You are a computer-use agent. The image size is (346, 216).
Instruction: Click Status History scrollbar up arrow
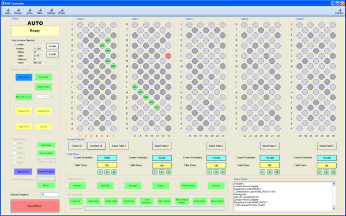pos(334,184)
